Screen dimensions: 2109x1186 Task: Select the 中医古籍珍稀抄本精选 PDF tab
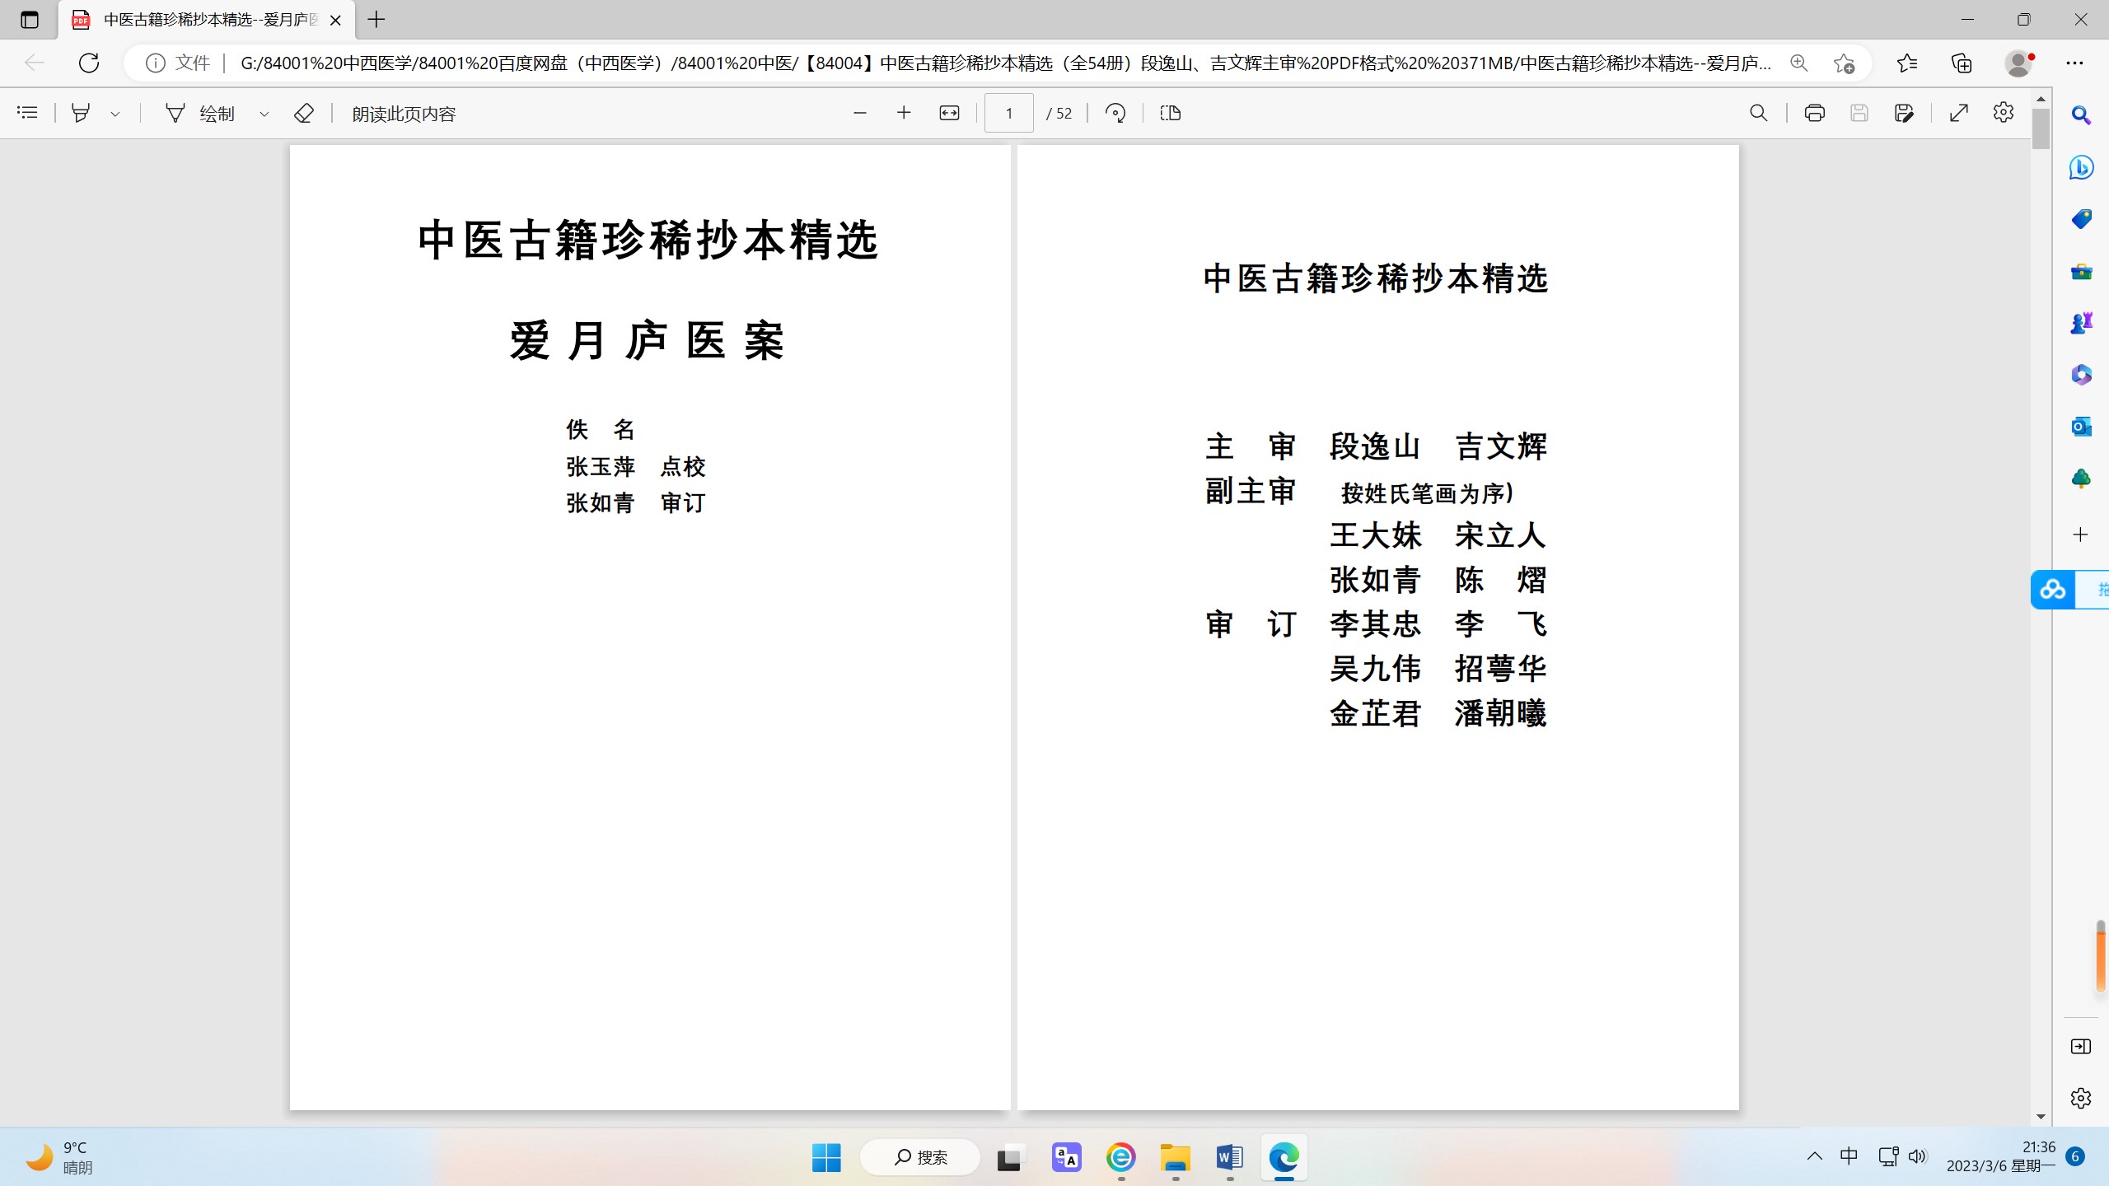206,20
